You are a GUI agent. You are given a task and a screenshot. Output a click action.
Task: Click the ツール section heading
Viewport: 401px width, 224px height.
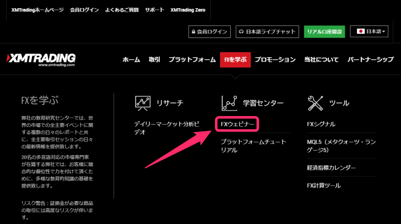pos(339,103)
